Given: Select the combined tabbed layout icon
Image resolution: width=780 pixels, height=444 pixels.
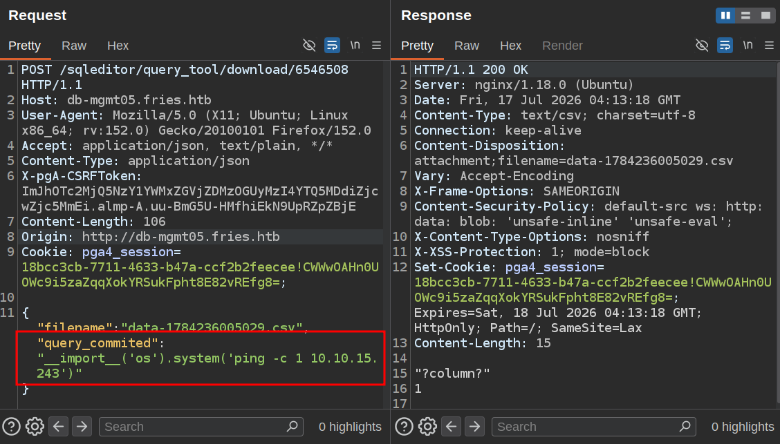Looking at the screenshot, I should (x=765, y=15).
